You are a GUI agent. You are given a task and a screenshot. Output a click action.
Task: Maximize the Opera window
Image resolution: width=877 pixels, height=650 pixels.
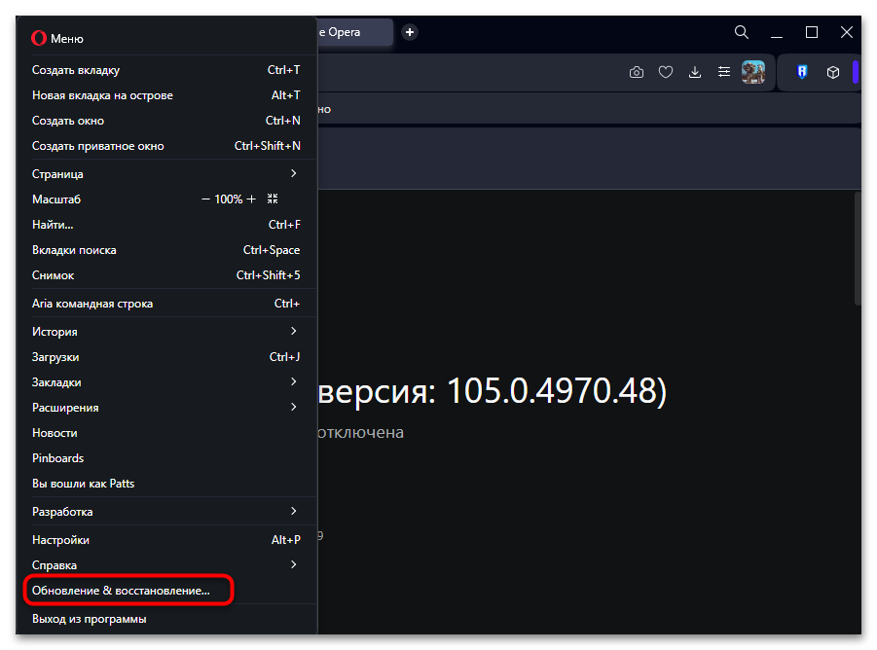812,32
